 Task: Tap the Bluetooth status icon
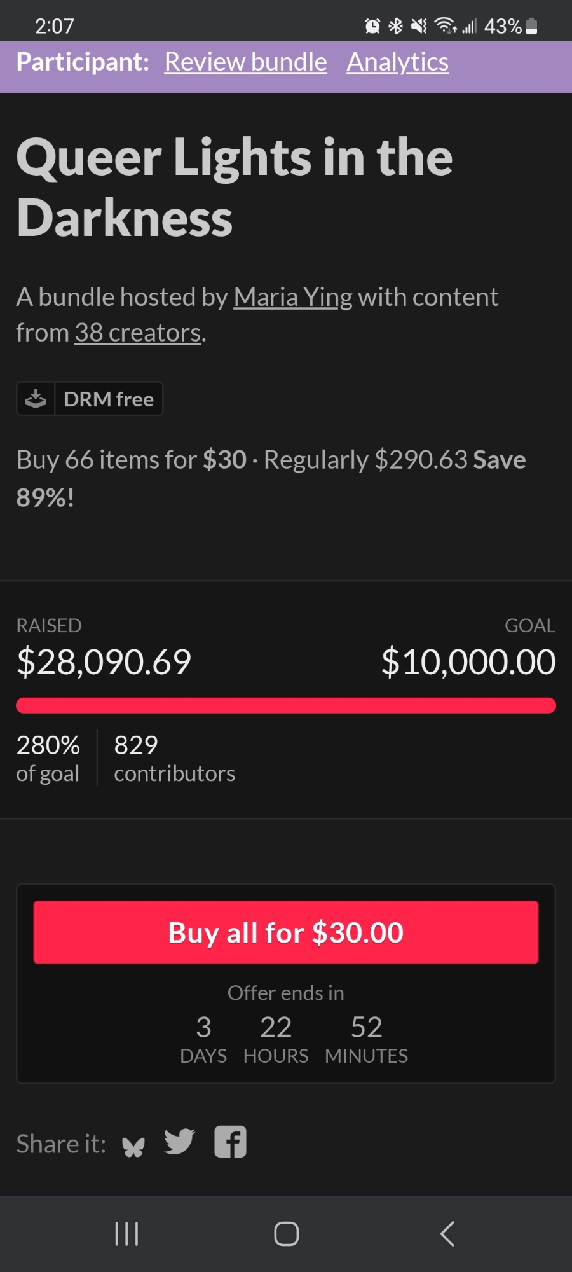[x=396, y=26]
